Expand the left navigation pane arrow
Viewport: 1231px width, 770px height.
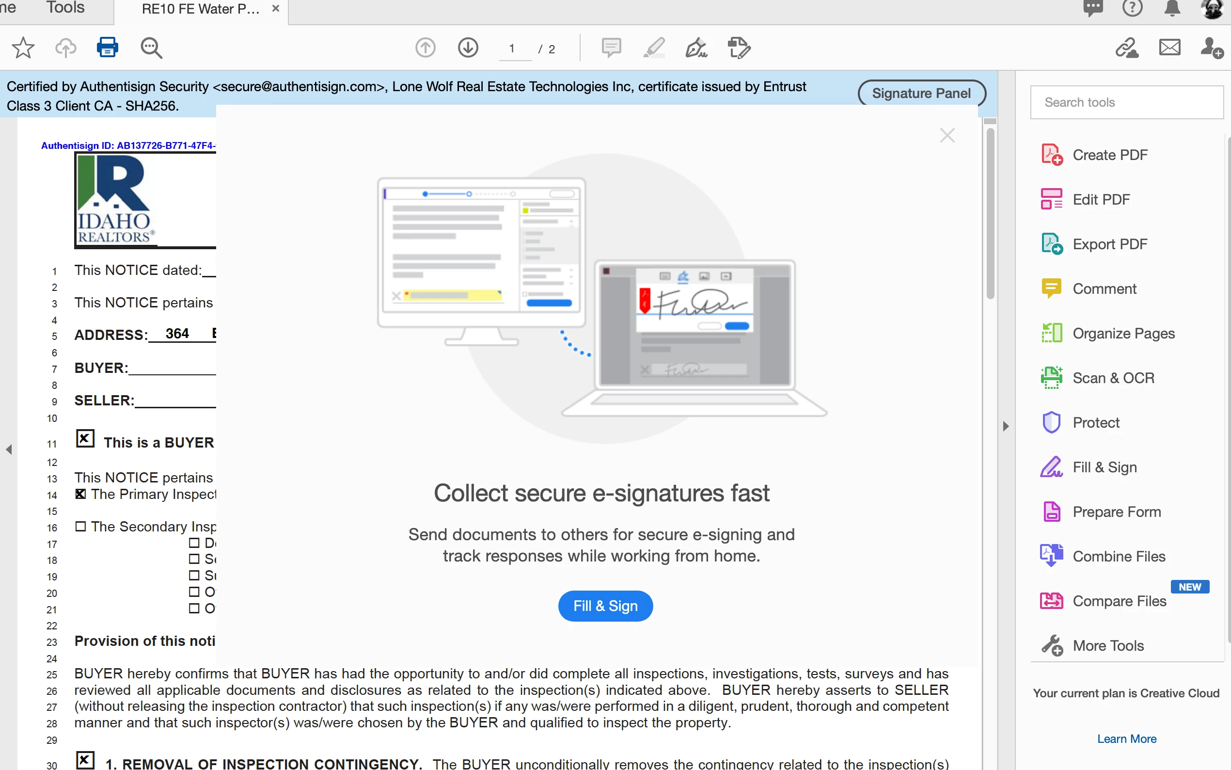pyautogui.click(x=9, y=449)
